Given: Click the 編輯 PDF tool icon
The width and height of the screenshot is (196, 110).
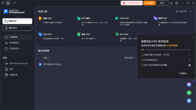Looking at the screenshot, I should 40,18.
